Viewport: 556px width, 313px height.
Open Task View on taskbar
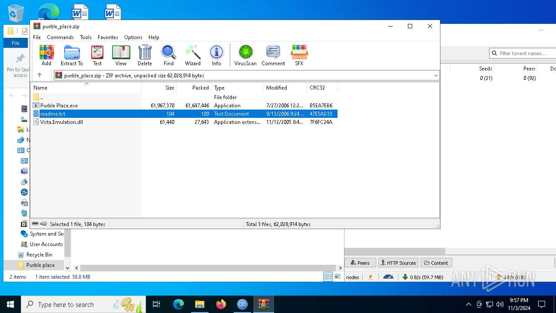(x=156, y=304)
